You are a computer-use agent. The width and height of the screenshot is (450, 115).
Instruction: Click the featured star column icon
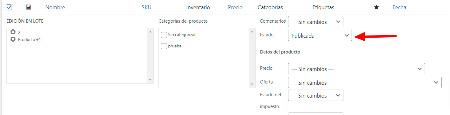376,7
